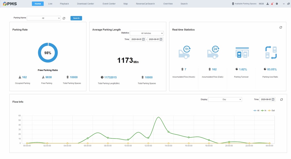Refresh the Flow Info chart
Image resolution: width=291 pixels, height=159 pixels.
click(282, 100)
